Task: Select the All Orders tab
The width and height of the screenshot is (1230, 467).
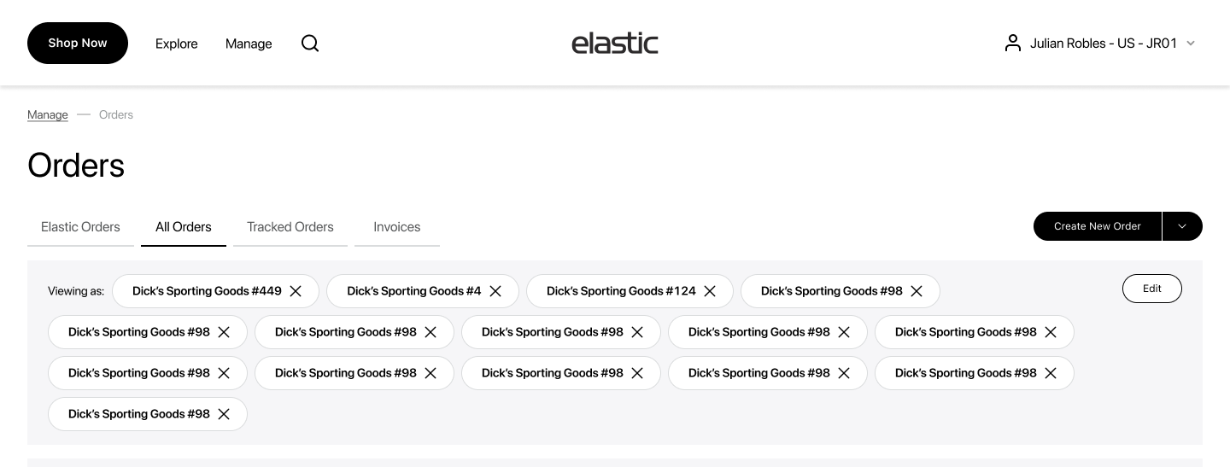Action: 184,227
